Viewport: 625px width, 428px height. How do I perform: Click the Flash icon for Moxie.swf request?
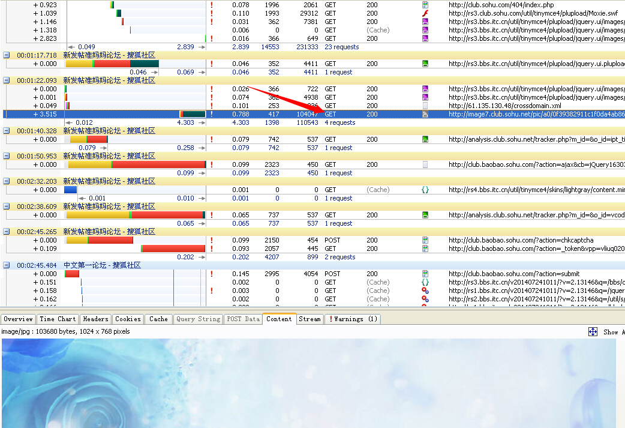[x=425, y=13]
